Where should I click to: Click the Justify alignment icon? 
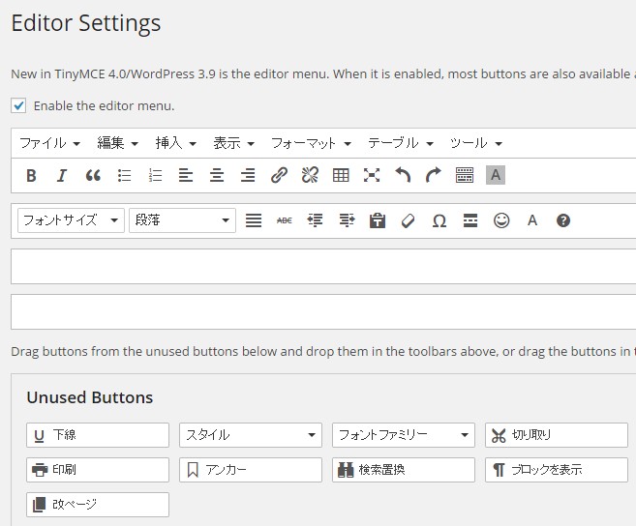click(254, 220)
